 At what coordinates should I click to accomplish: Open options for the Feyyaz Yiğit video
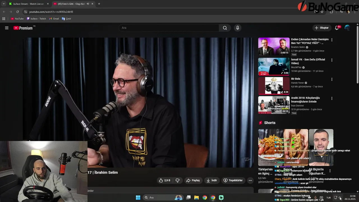[x=332, y=40]
